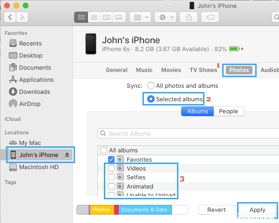
Task: Select the All photos and albums option
Action: pyautogui.click(x=151, y=85)
